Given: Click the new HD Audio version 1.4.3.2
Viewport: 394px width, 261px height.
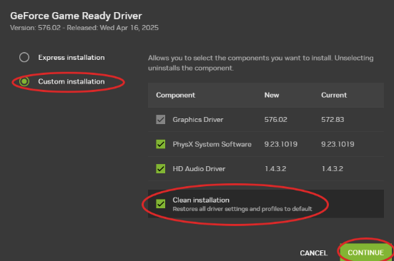Looking at the screenshot, I should (275, 168).
